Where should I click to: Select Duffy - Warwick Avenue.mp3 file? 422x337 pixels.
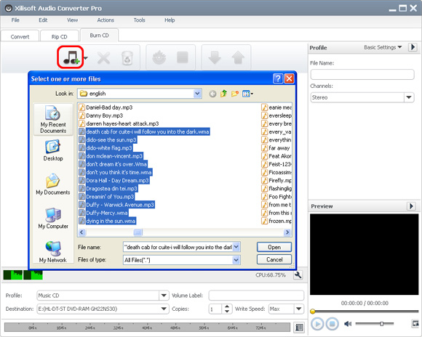click(117, 205)
